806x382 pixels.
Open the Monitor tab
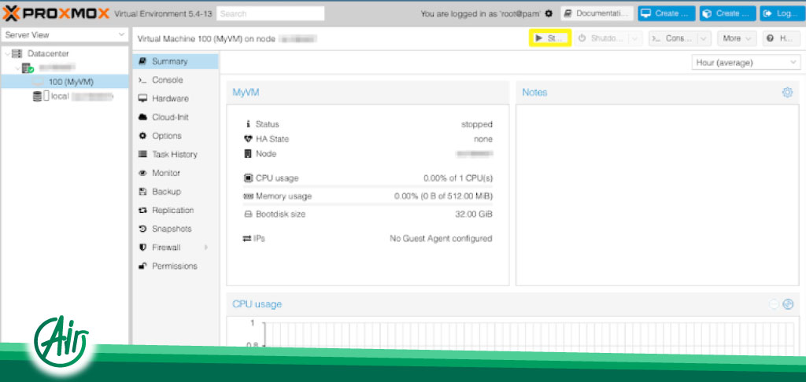pos(176,173)
